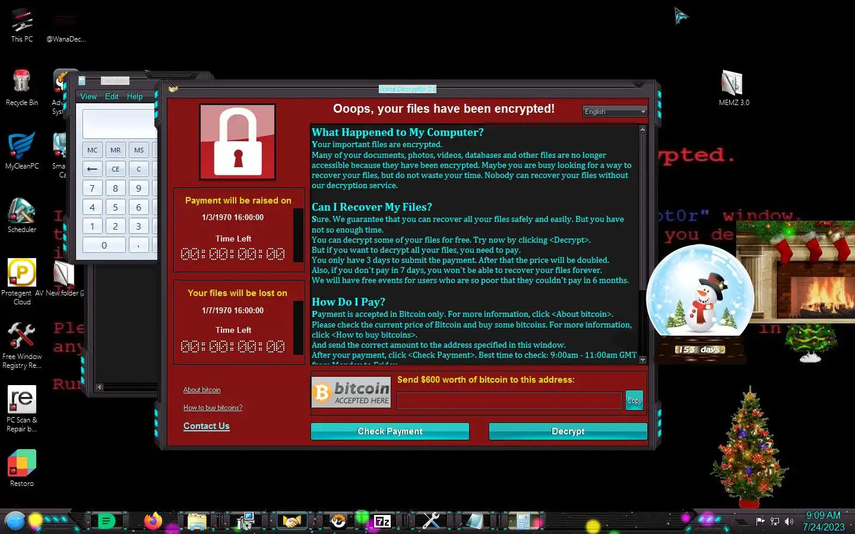Click the Calculator 1 key
The image size is (855, 534).
coord(93,226)
